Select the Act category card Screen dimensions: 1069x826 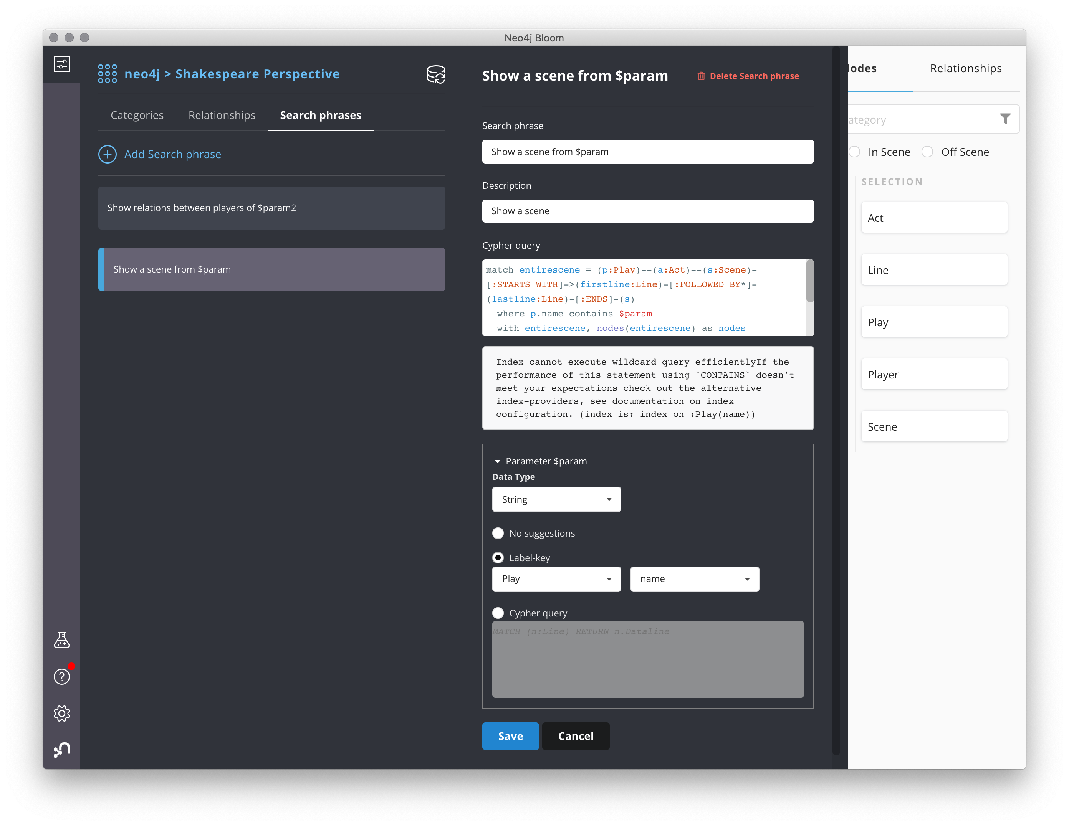934,217
